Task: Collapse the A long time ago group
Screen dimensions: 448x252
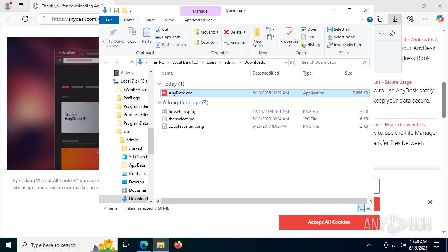Action: [159, 103]
